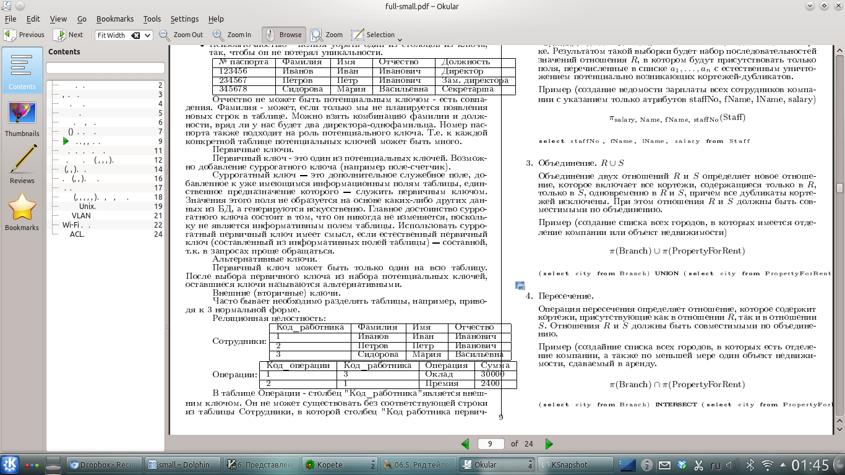Select the VLAN contents entry
This screenshot has width=845, height=475.
pyautogui.click(x=105, y=216)
